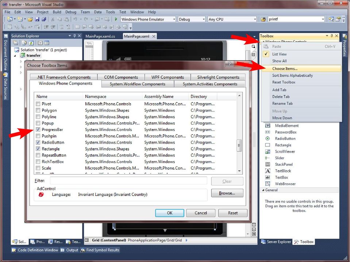Click the Save icon in toolbar

point(37,19)
